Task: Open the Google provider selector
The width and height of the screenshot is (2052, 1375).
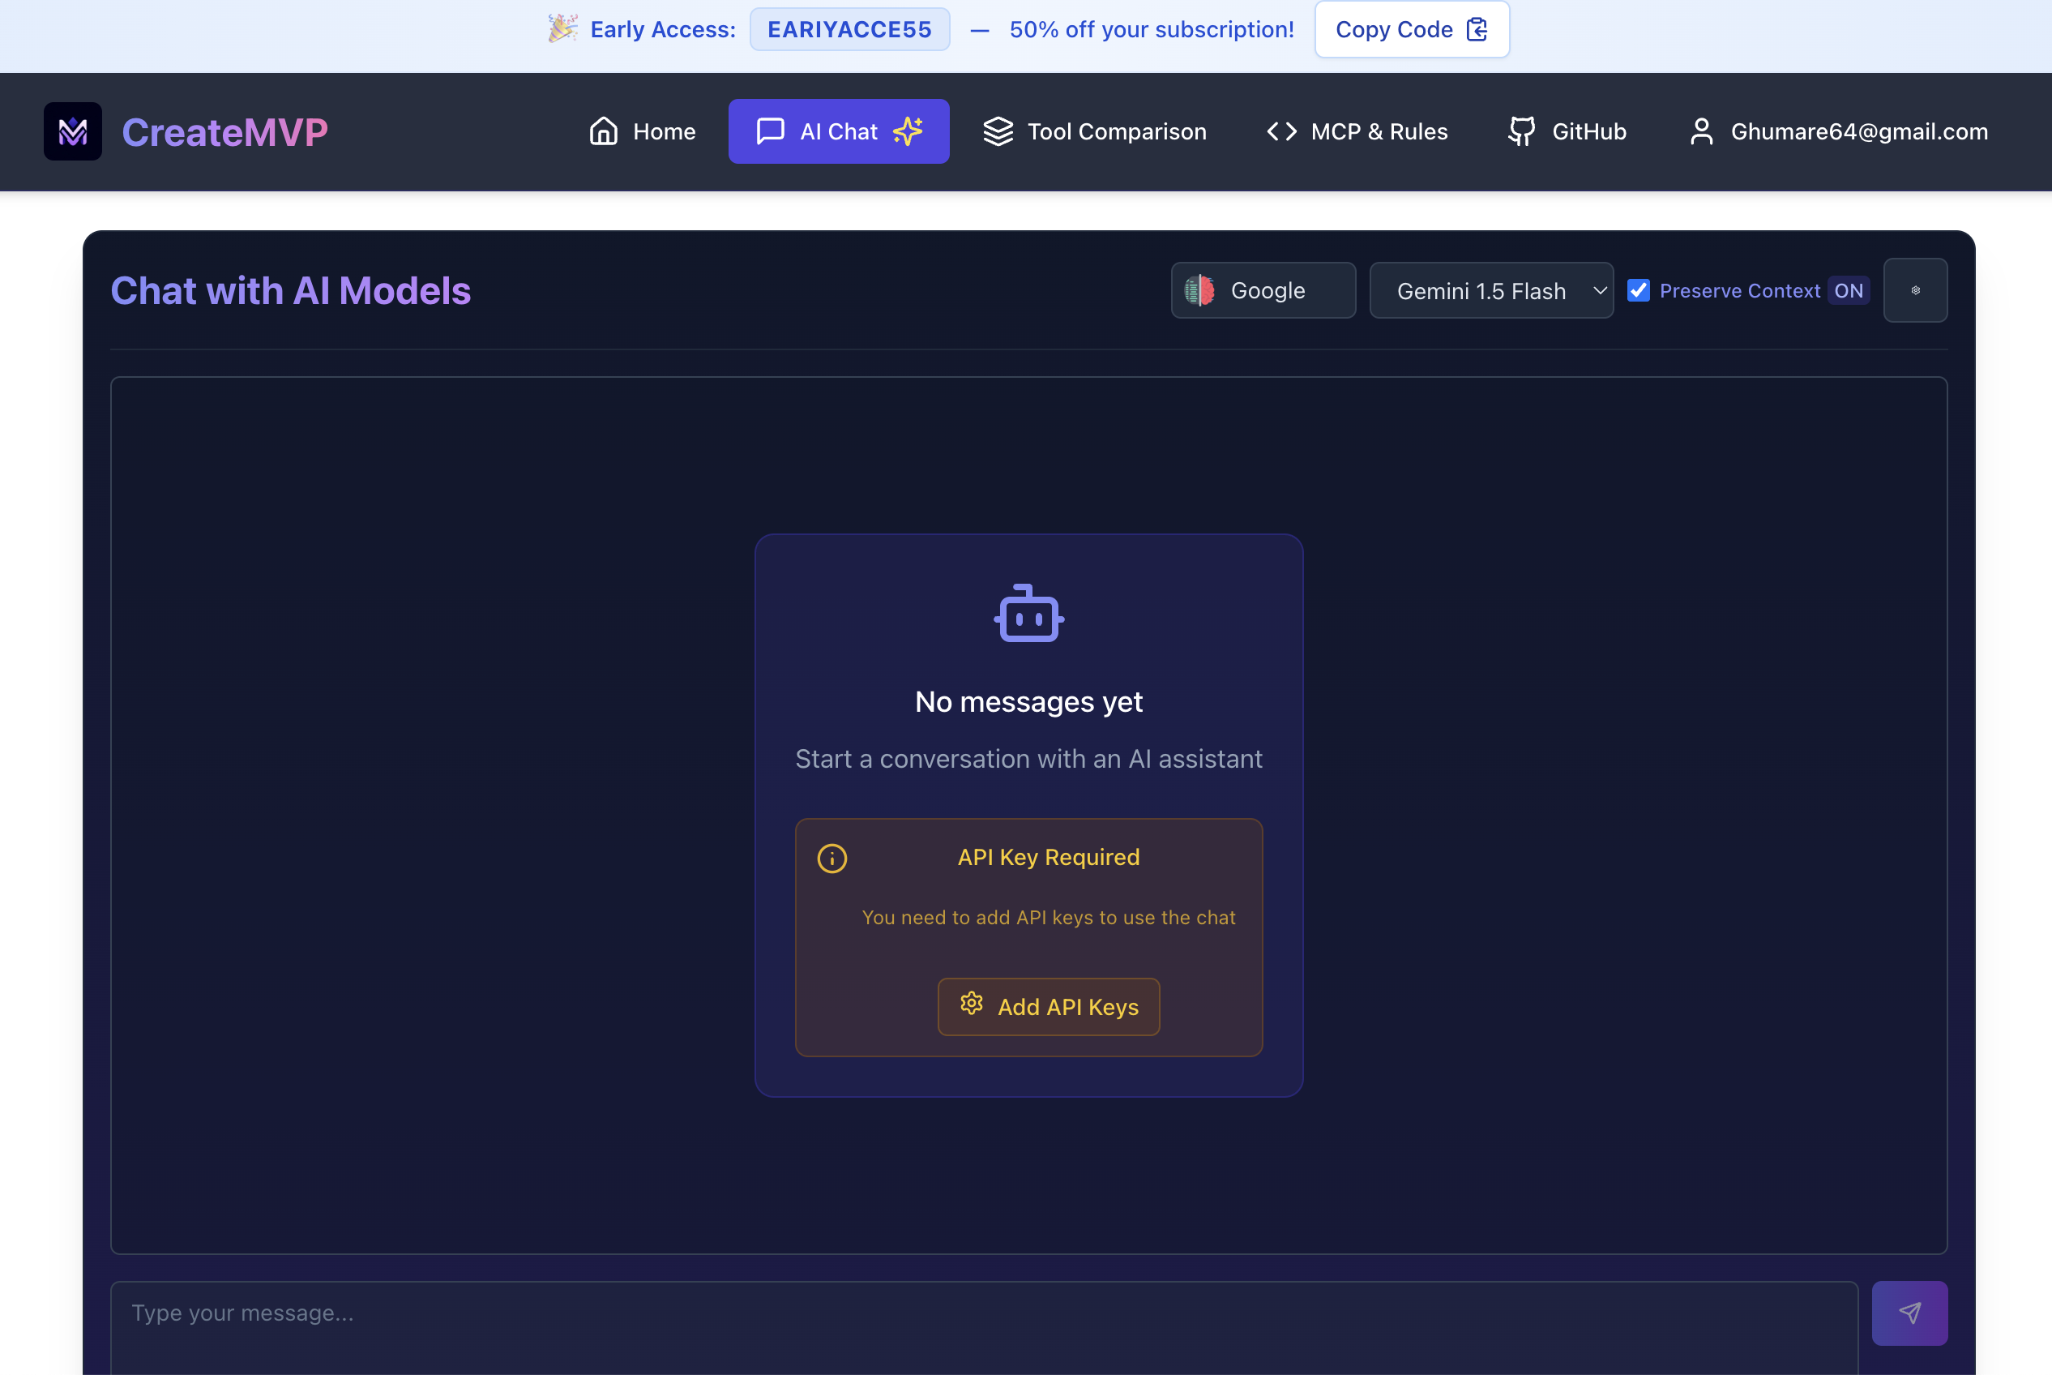Action: click(1263, 290)
